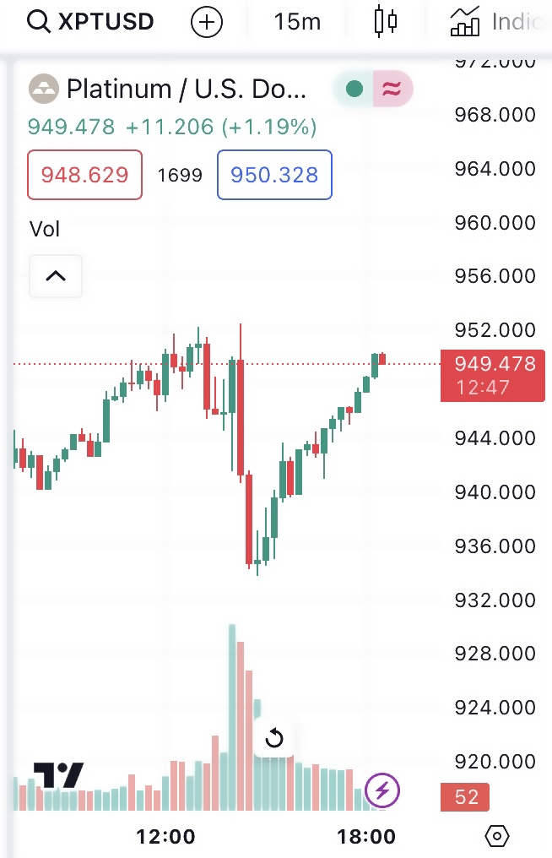
Task: Click the 12:00 time axis label
Action: click(165, 836)
